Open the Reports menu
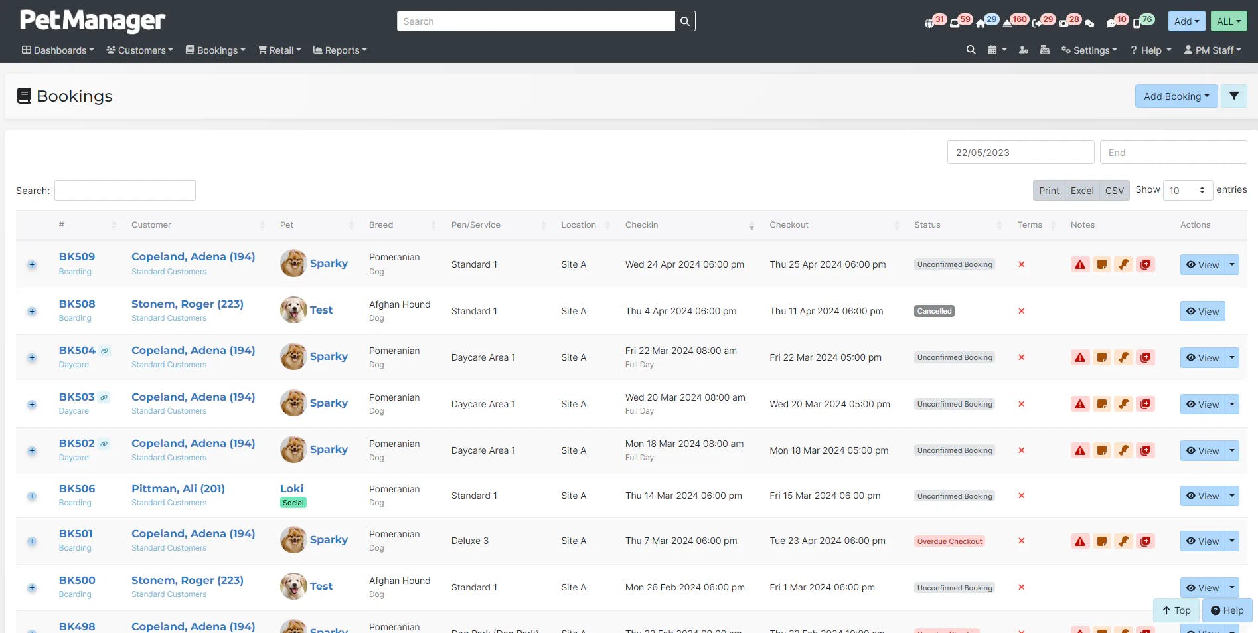1258x633 pixels. tap(339, 50)
